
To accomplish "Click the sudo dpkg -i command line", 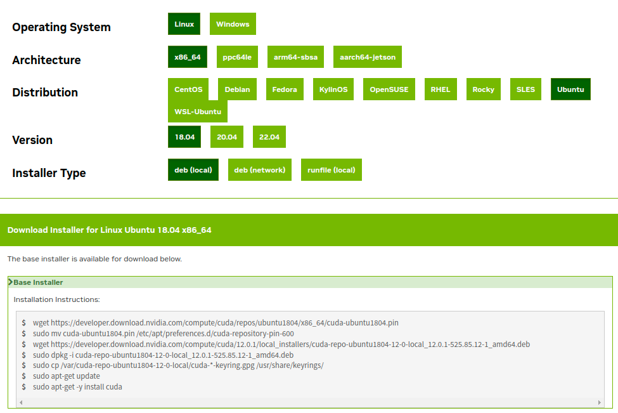I will pos(163,355).
